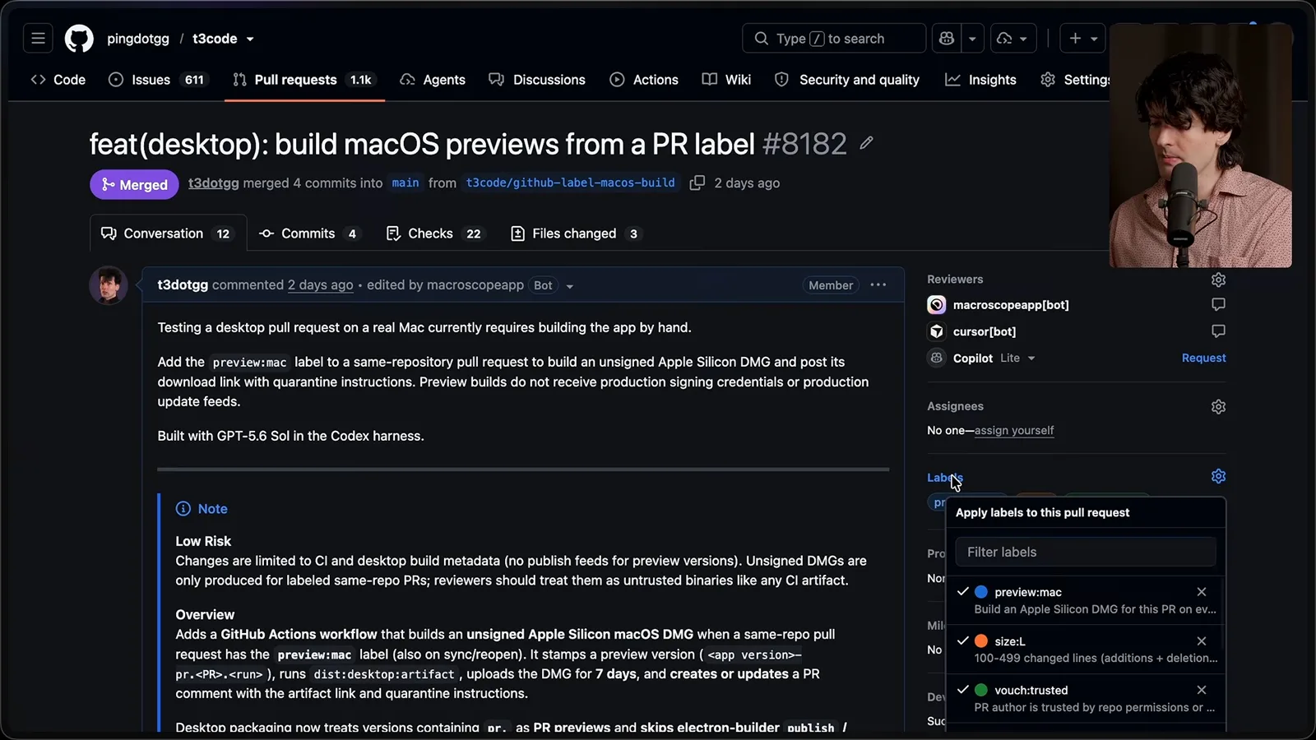The width and height of the screenshot is (1316, 740).
Task: View cursor[bot] review comment icon
Action: (1218, 331)
